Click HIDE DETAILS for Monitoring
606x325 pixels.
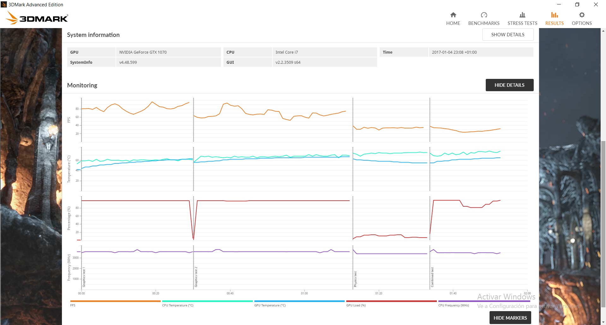pyautogui.click(x=509, y=85)
